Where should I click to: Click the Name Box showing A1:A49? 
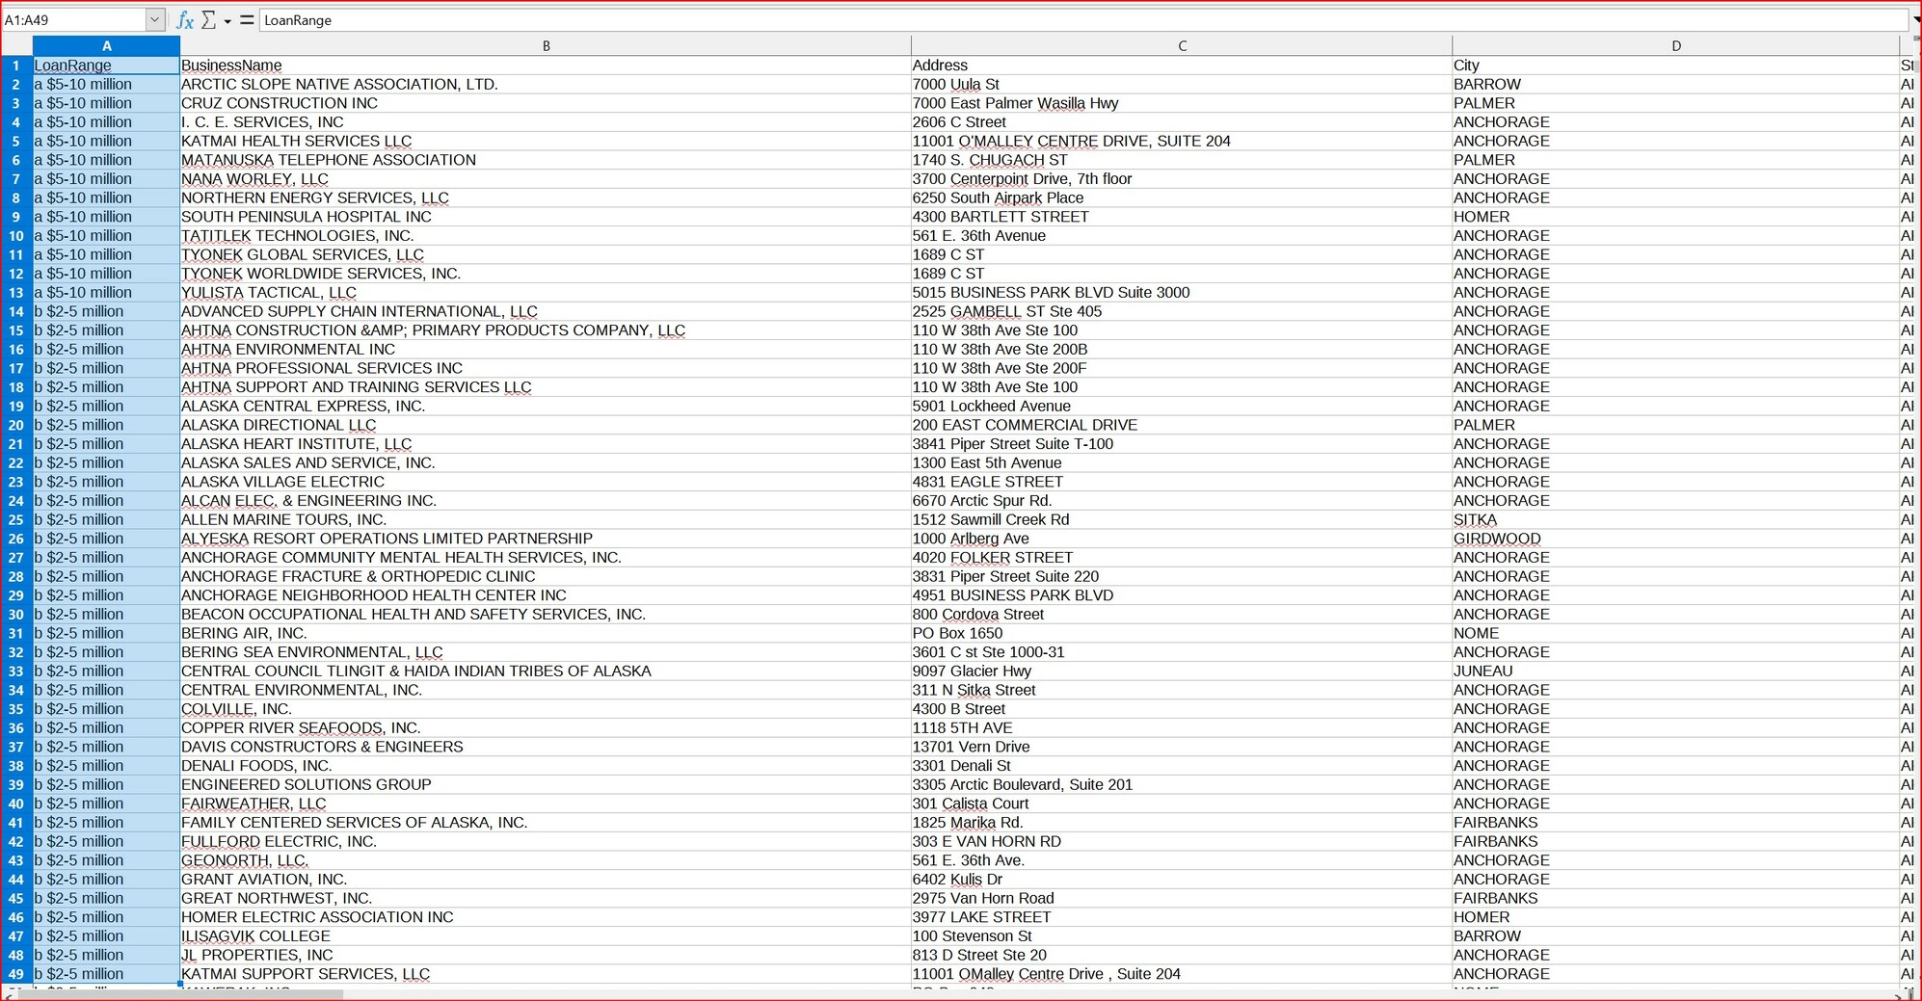pyautogui.click(x=72, y=20)
